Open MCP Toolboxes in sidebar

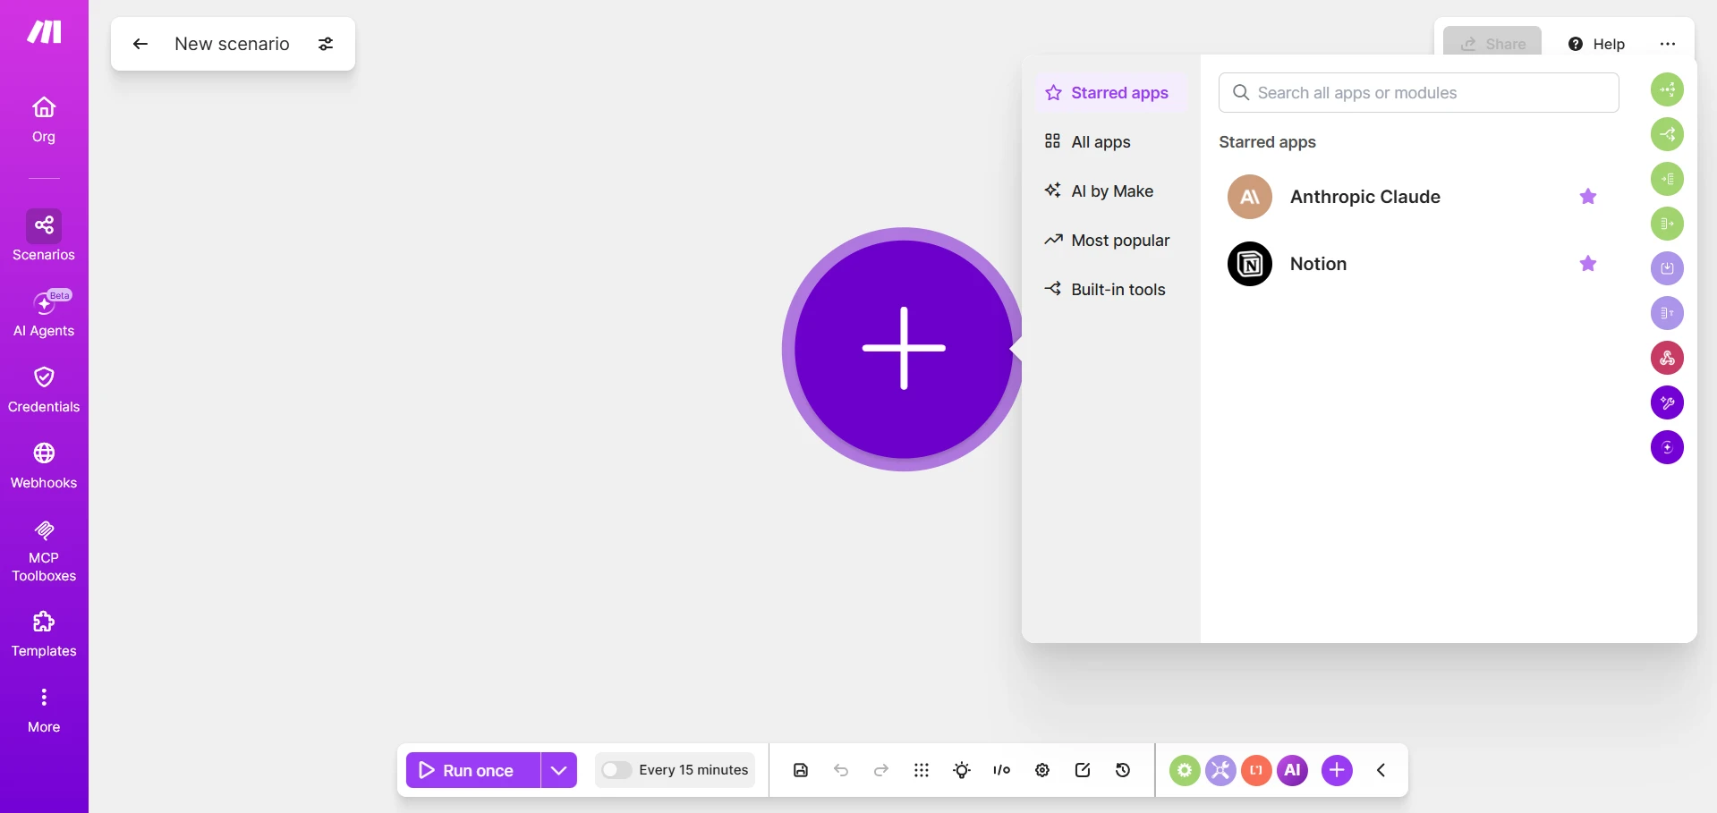44,550
